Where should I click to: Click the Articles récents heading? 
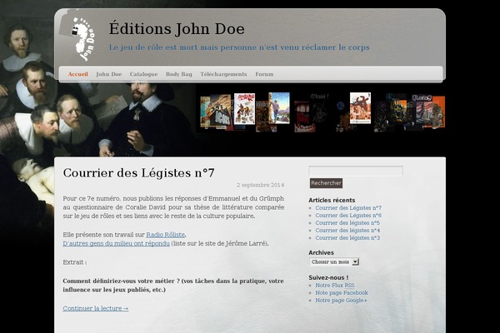(332, 200)
